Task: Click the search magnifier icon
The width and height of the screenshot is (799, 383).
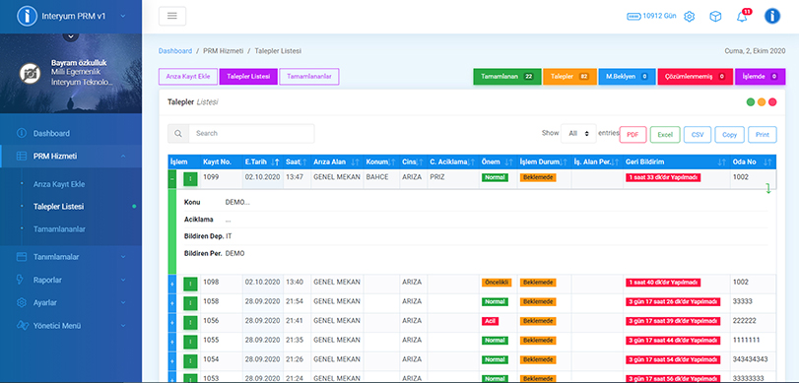Action: pyautogui.click(x=178, y=134)
